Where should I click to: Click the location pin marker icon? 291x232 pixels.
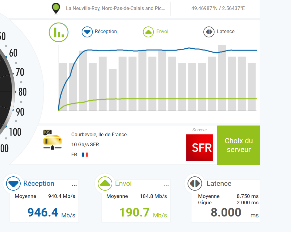point(56,8)
